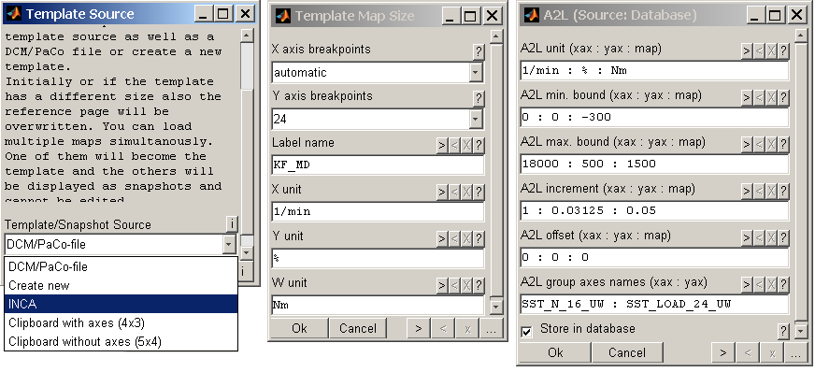Click scroll-up arrow in Template Source text
815x372 pixels.
tap(248, 36)
